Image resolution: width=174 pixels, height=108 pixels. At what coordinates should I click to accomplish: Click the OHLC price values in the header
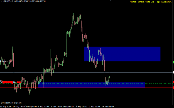click(30, 1)
